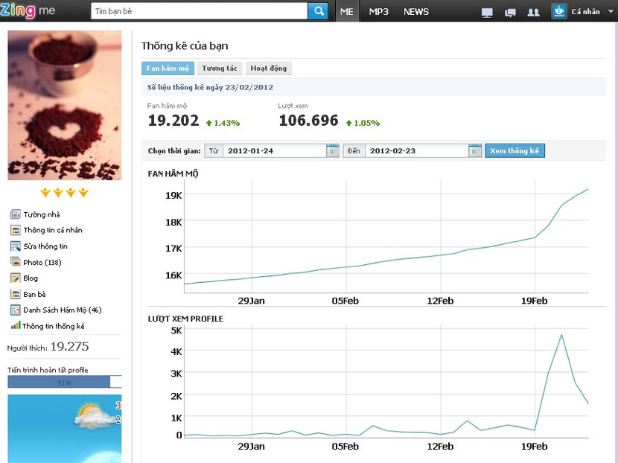Go to MP3 in the top menu

(379, 12)
